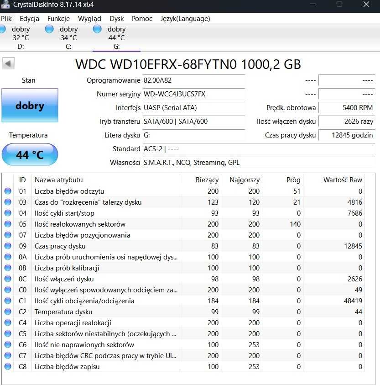Screen dimensions: 380x386
Task: Open the Język(Language) menu
Action: tap(185, 19)
